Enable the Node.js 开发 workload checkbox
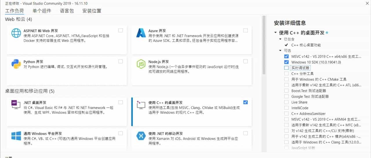 pos(245,61)
